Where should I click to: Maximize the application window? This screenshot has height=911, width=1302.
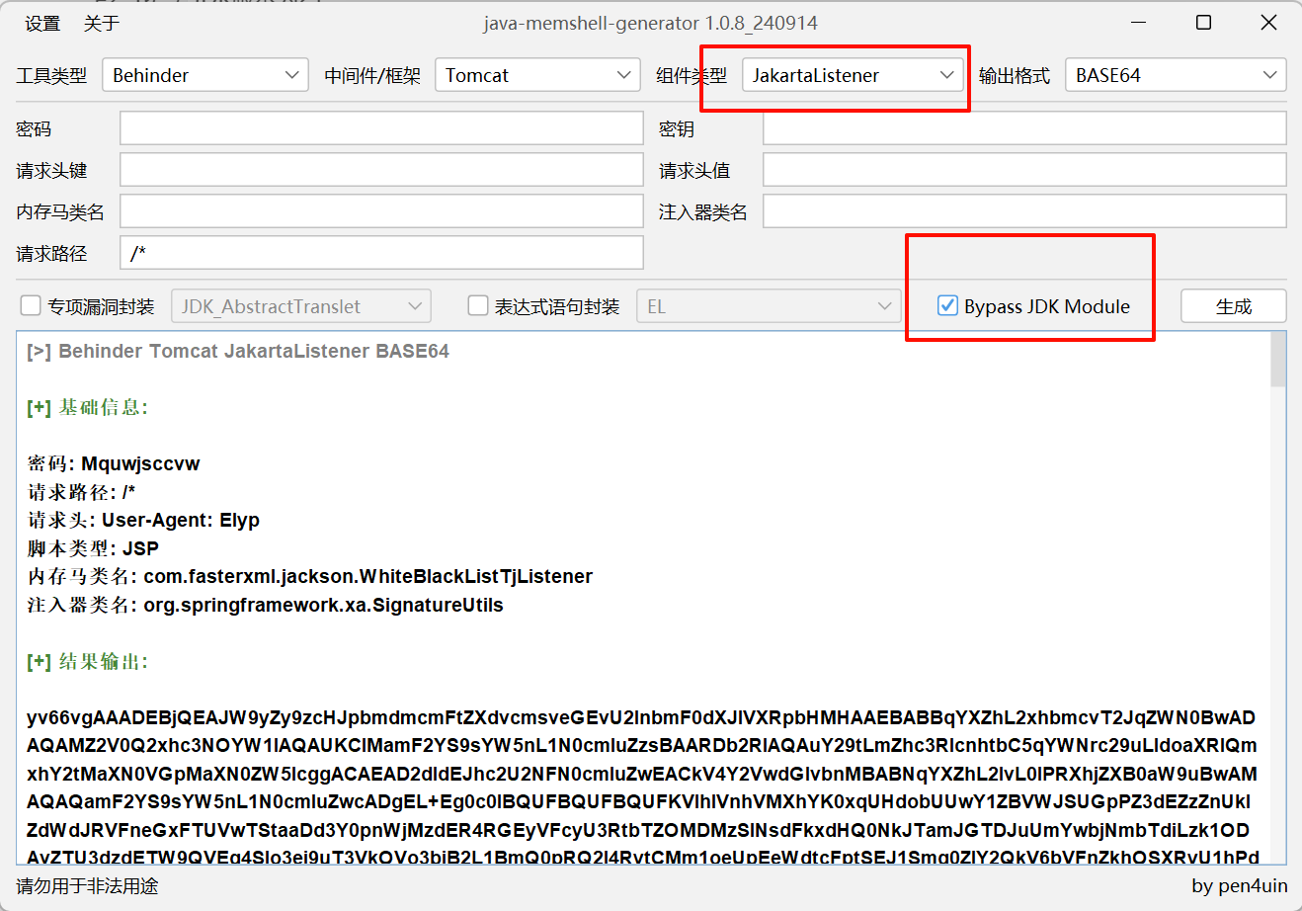click(x=1203, y=23)
